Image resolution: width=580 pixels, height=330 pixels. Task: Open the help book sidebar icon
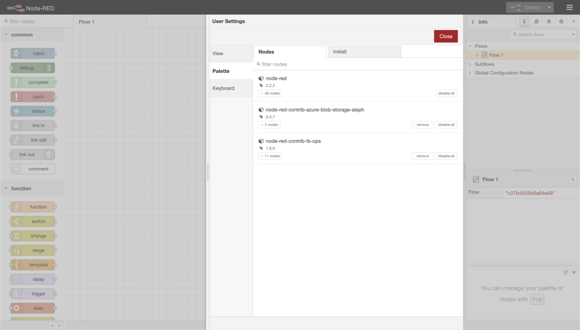(536, 22)
